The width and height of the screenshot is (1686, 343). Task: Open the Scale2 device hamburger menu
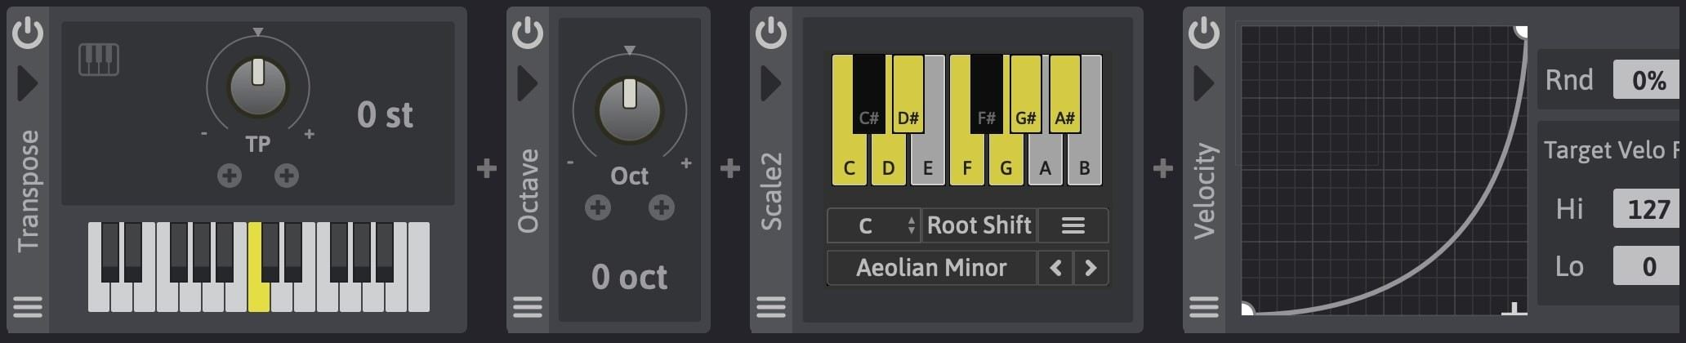click(x=771, y=307)
